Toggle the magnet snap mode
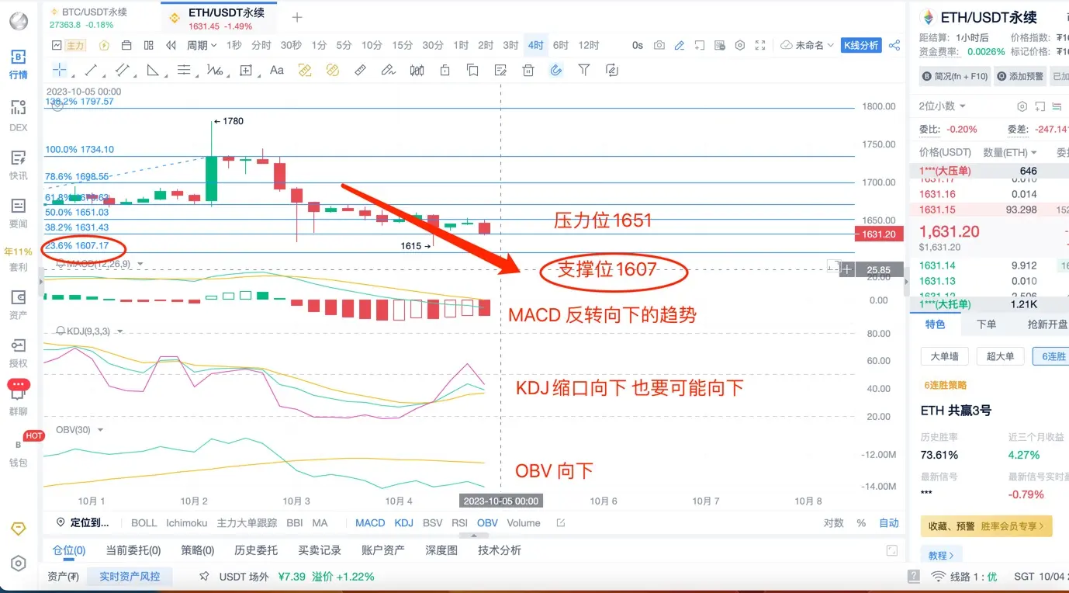 pyautogui.click(x=556, y=70)
